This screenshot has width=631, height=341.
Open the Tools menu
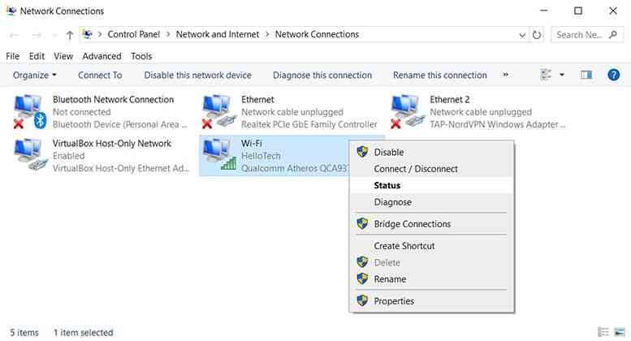coord(141,56)
